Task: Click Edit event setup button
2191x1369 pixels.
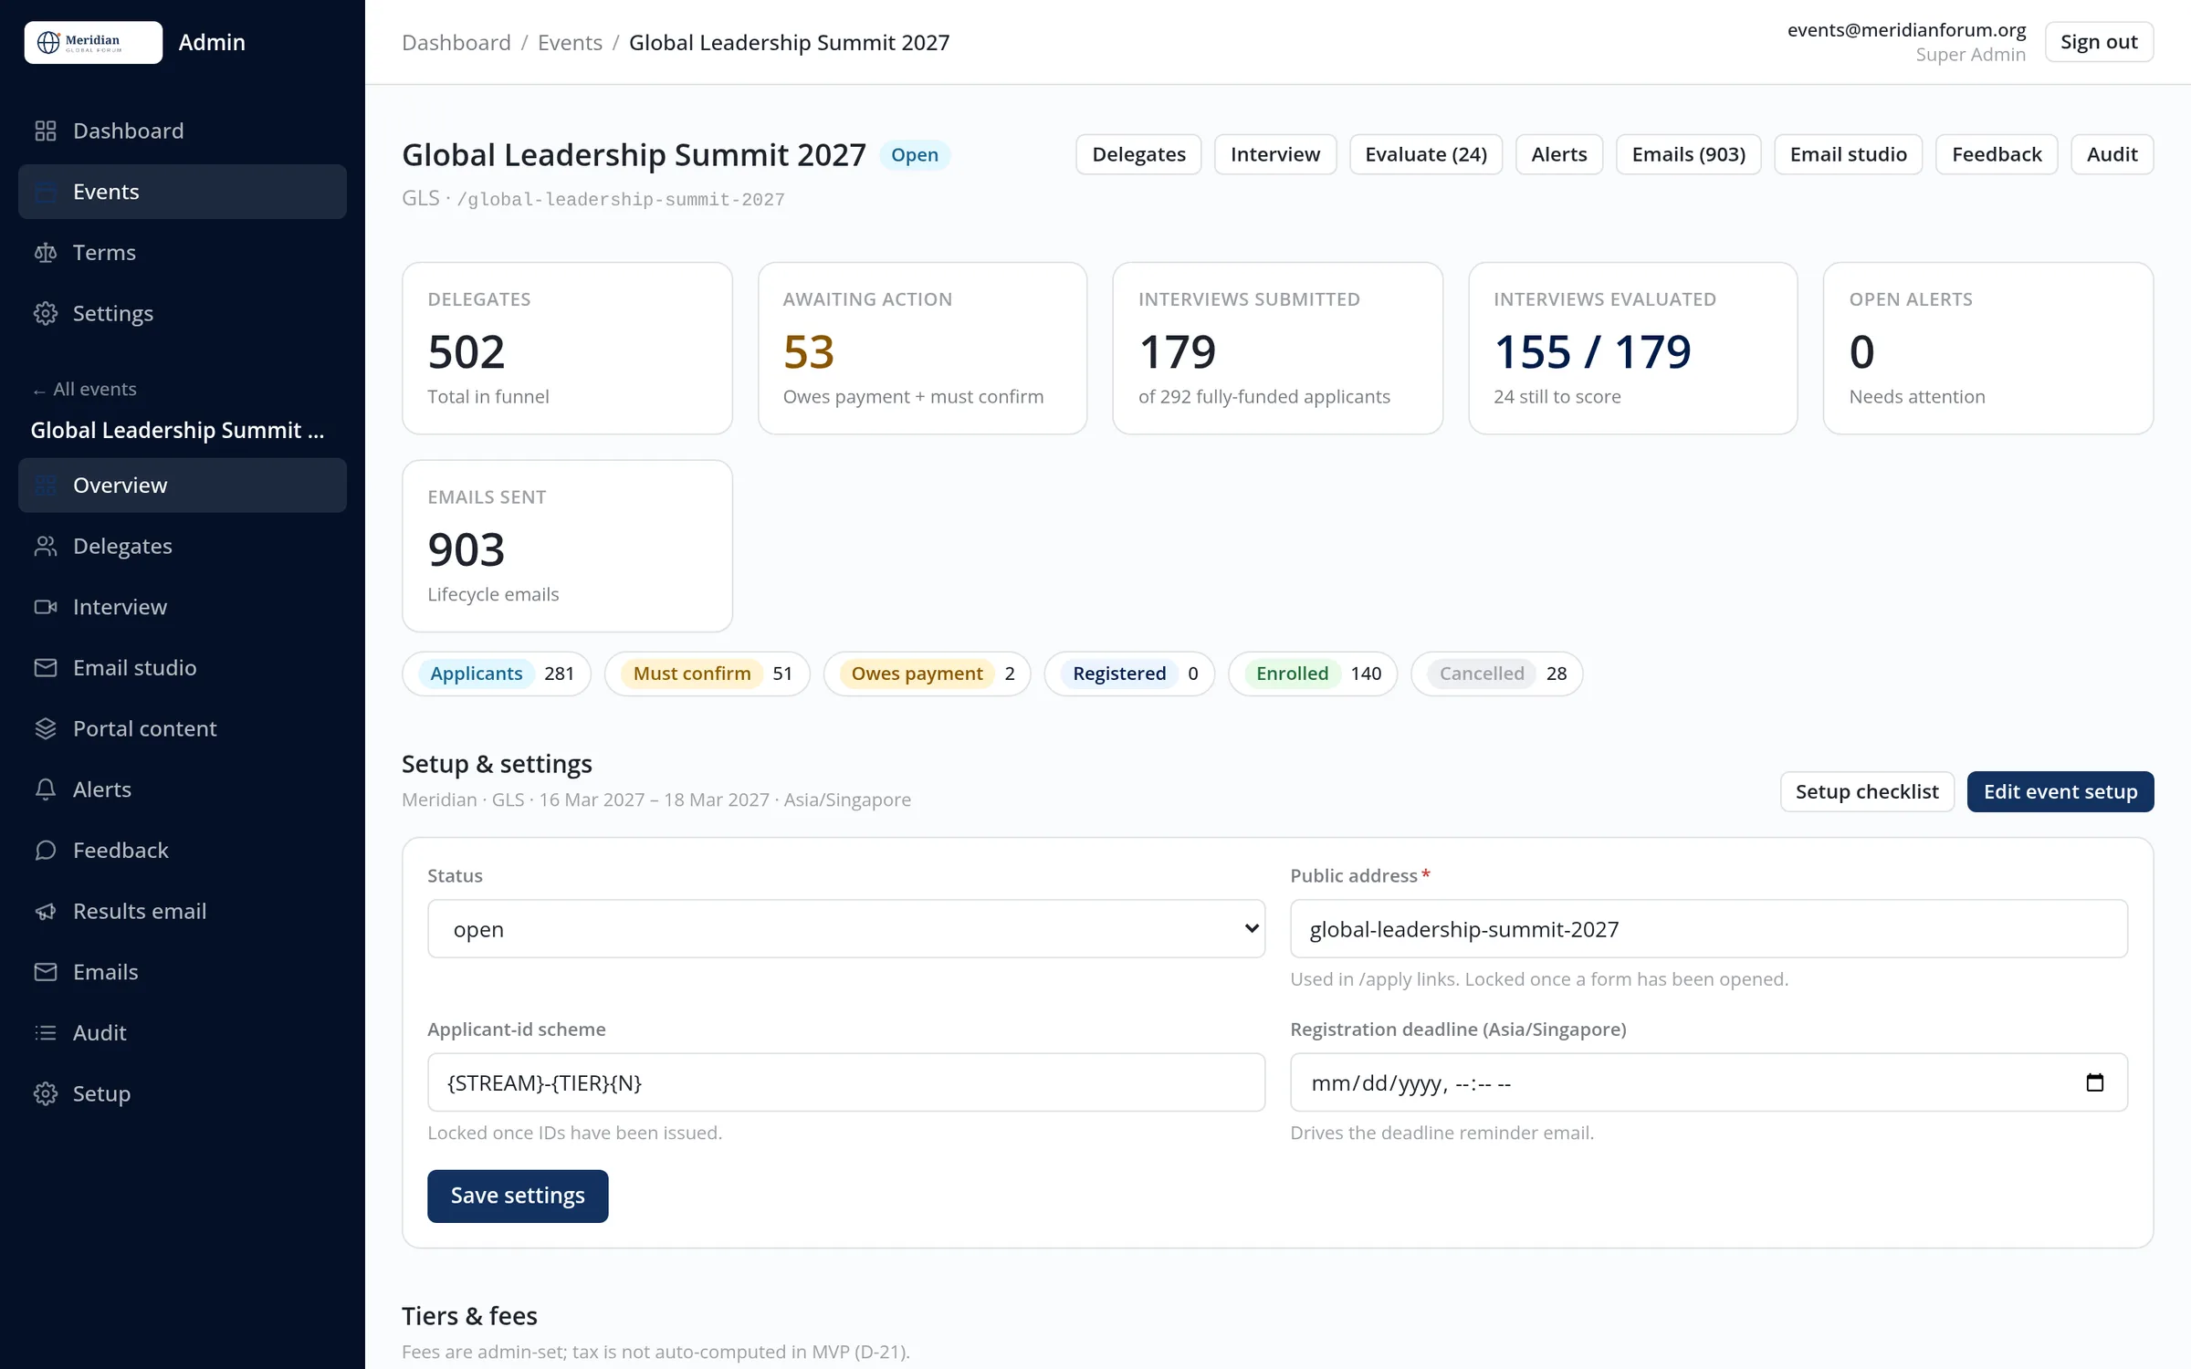Action: (x=2060, y=791)
